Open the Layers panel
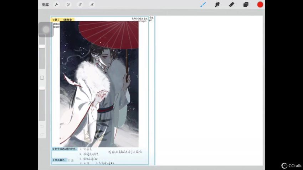This screenshot has height=170, width=303. pos(246,4)
